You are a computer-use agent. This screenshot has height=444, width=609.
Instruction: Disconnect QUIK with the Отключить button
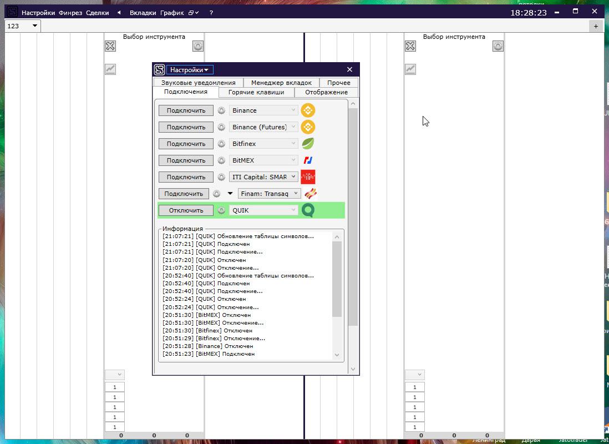tap(186, 210)
